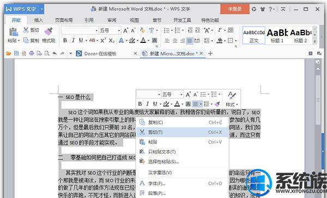Switch to the 页面布局 ribbon tab

64,20
